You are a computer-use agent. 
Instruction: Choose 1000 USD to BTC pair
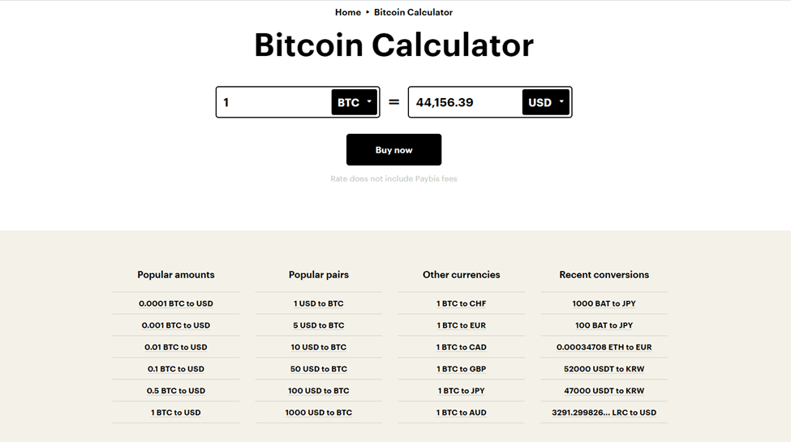coord(319,413)
